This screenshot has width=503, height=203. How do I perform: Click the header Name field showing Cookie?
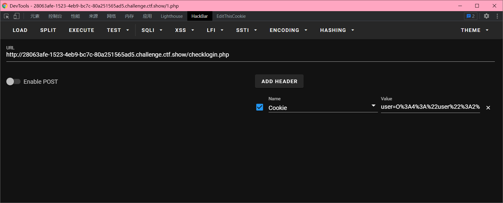(x=323, y=108)
